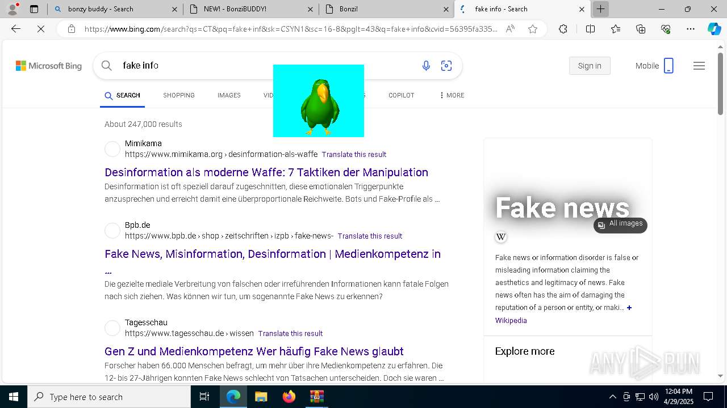Select SHOPPING search category

click(x=179, y=95)
